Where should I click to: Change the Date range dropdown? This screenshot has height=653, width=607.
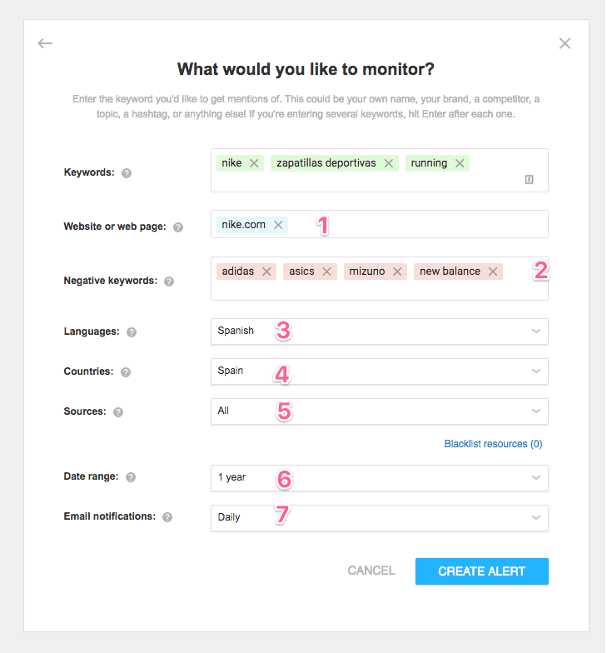[379, 477]
